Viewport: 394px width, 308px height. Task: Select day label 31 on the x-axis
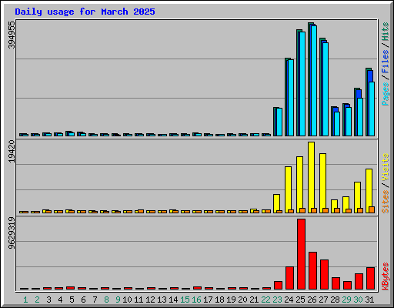(369, 300)
